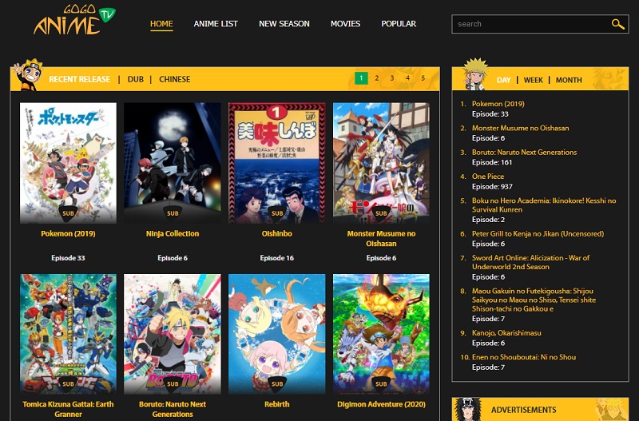Select the Recent Release tab

[79, 79]
